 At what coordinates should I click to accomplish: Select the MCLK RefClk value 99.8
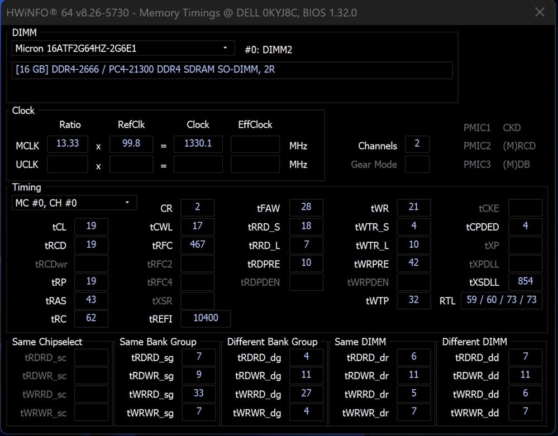[x=131, y=144]
